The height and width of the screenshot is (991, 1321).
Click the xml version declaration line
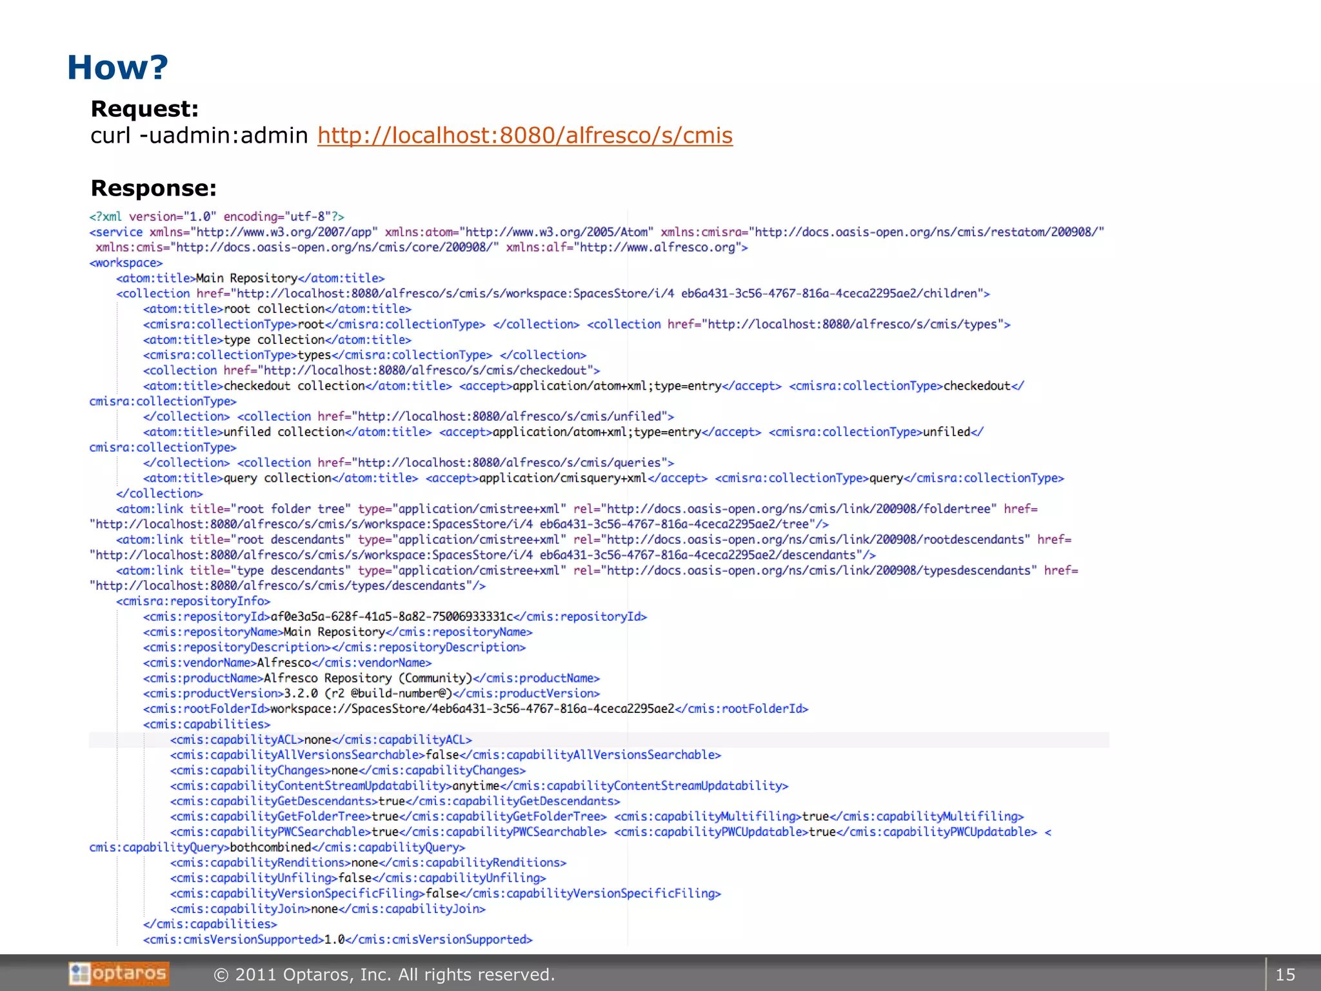coord(217,217)
